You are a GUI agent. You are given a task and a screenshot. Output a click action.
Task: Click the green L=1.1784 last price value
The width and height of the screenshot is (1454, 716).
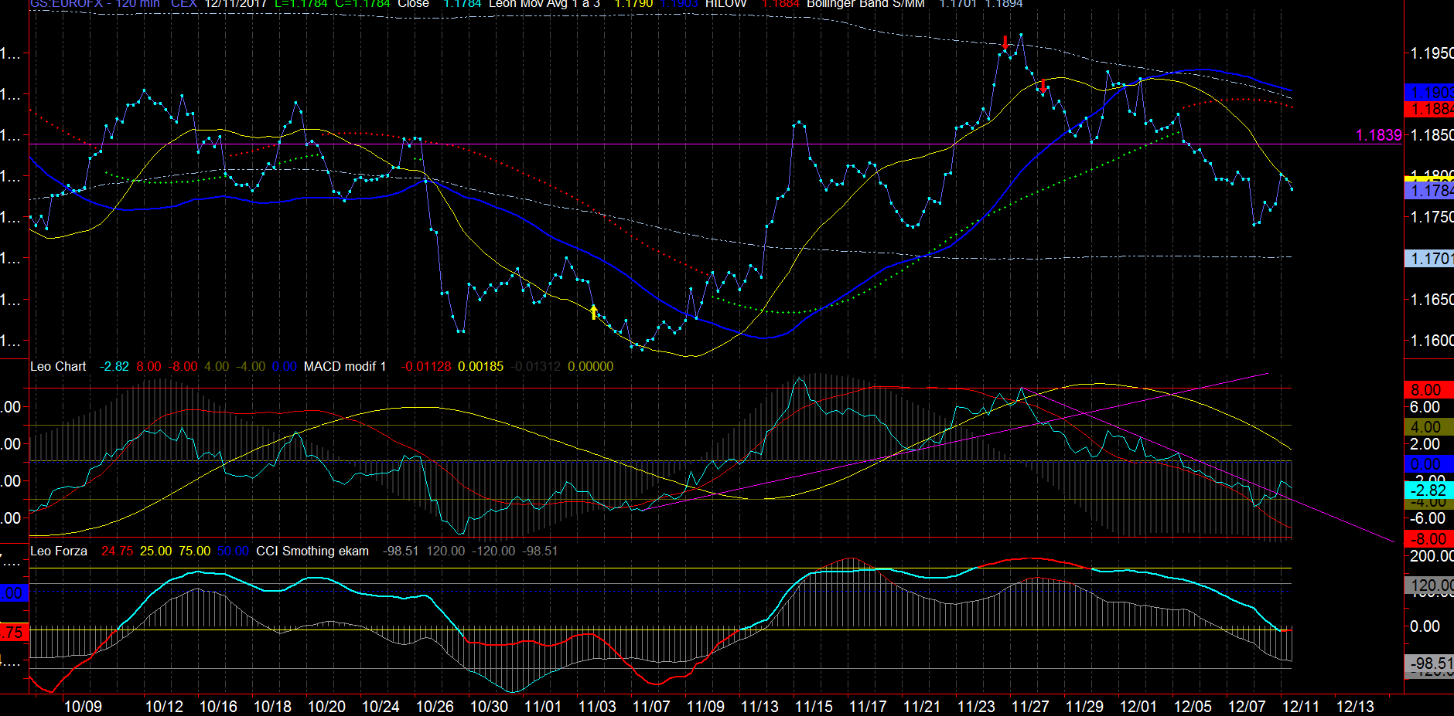301,4
